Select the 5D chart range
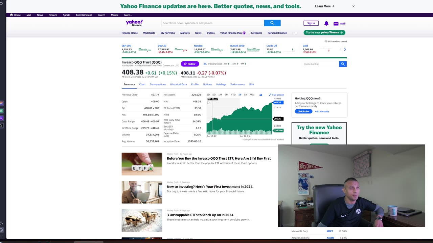Screen dimensions: 433x243 pyautogui.click(x=214, y=95)
